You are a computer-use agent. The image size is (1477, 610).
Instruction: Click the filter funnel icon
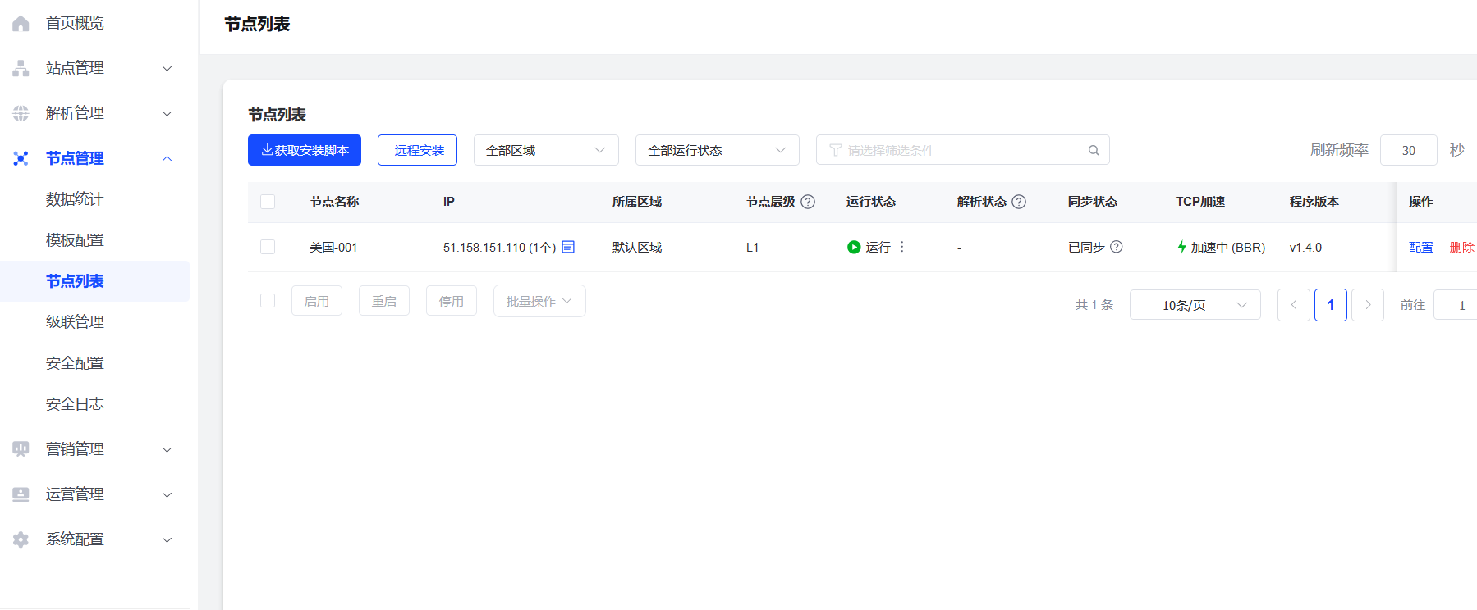pos(836,150)
